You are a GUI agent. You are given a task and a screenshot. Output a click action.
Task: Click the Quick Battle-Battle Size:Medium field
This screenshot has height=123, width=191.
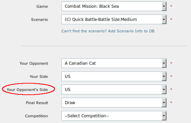pos(114,20)
